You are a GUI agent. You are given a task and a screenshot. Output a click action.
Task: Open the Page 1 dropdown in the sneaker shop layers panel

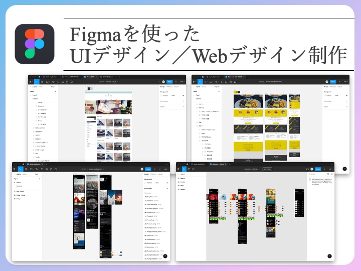[53, 87]
